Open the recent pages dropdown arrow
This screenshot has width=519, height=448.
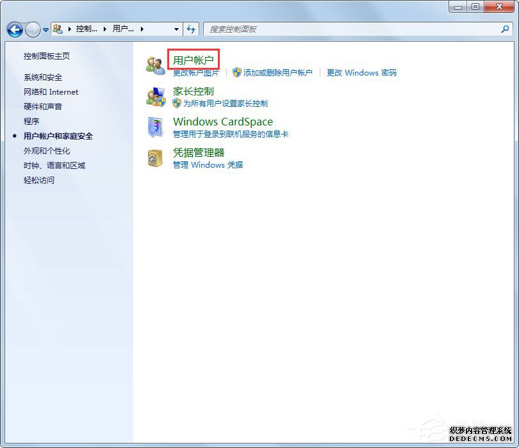[45, 29]
